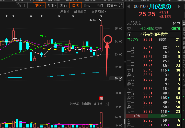
Task: Open the 复权 dropdown
Action: coord(39,5)
